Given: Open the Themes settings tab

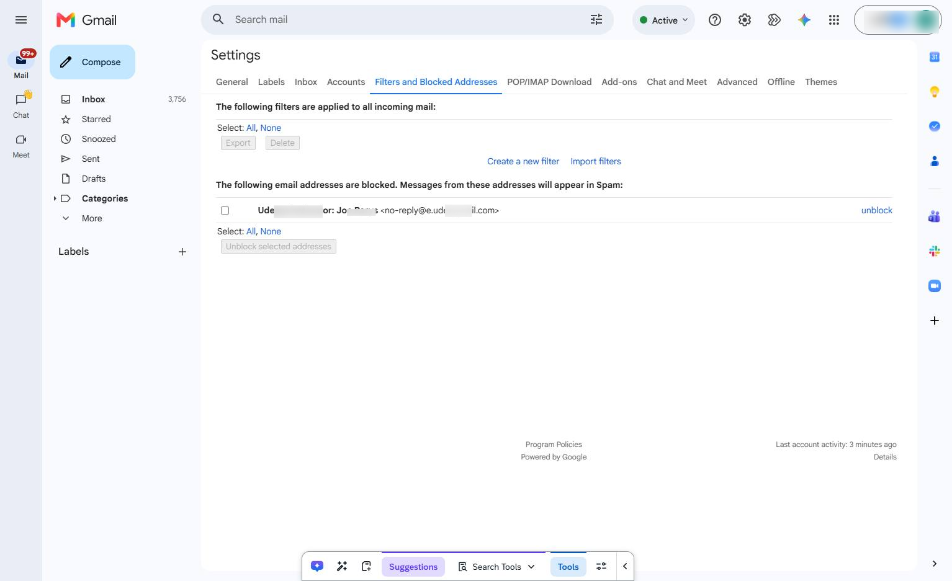Looking at the screenshot, I should pyautogui.click(x=820, y=82).
